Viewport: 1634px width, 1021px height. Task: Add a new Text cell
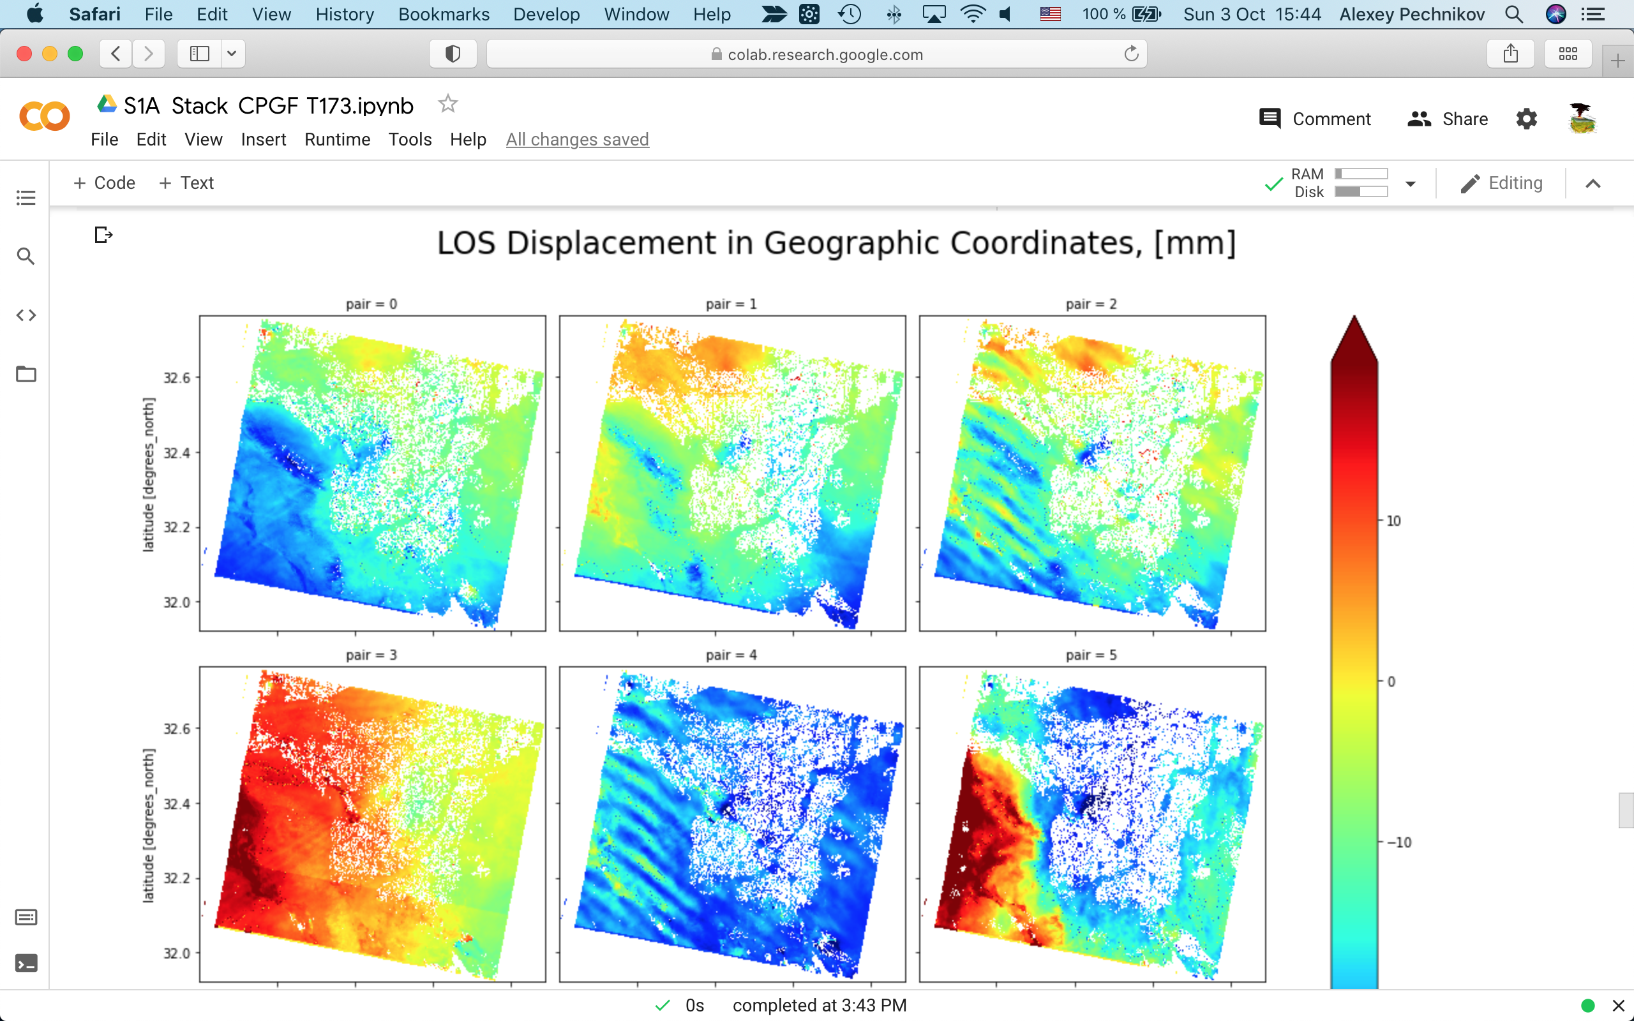pyautogui.click(x=186, y=183)
